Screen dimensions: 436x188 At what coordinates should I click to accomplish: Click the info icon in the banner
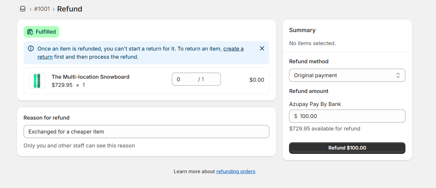click(x=31, y=48)
